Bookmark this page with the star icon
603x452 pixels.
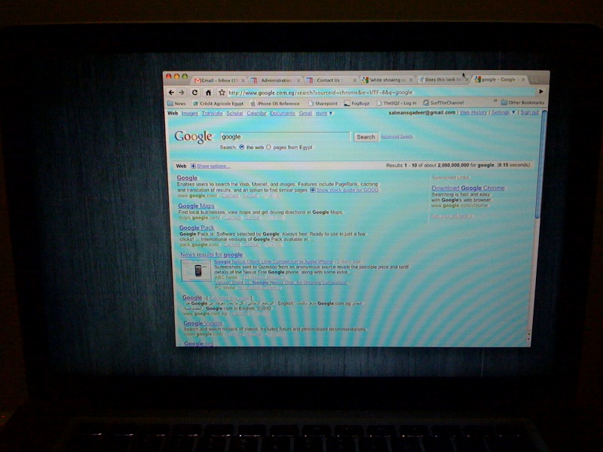point(222,92)
